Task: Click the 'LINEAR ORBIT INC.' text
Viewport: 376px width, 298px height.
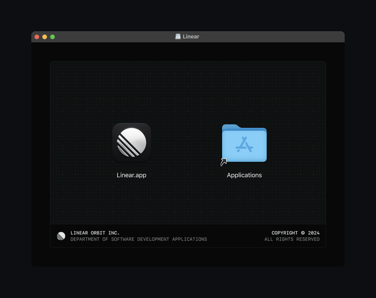Action: [x=95, y=233]
